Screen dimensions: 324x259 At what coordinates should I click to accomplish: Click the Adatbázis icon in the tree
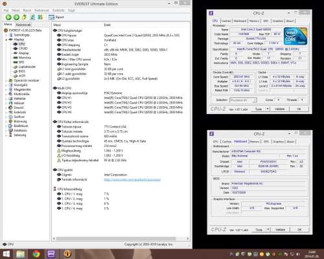pos(10,130)
